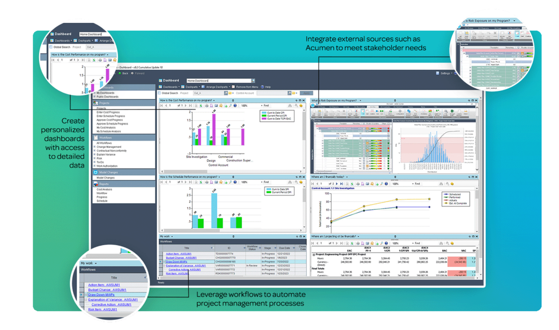Viewport: 559px width, 330px height.
Task: Go to next page in Where am I financially today toolbar
Action: pos(337,184)
